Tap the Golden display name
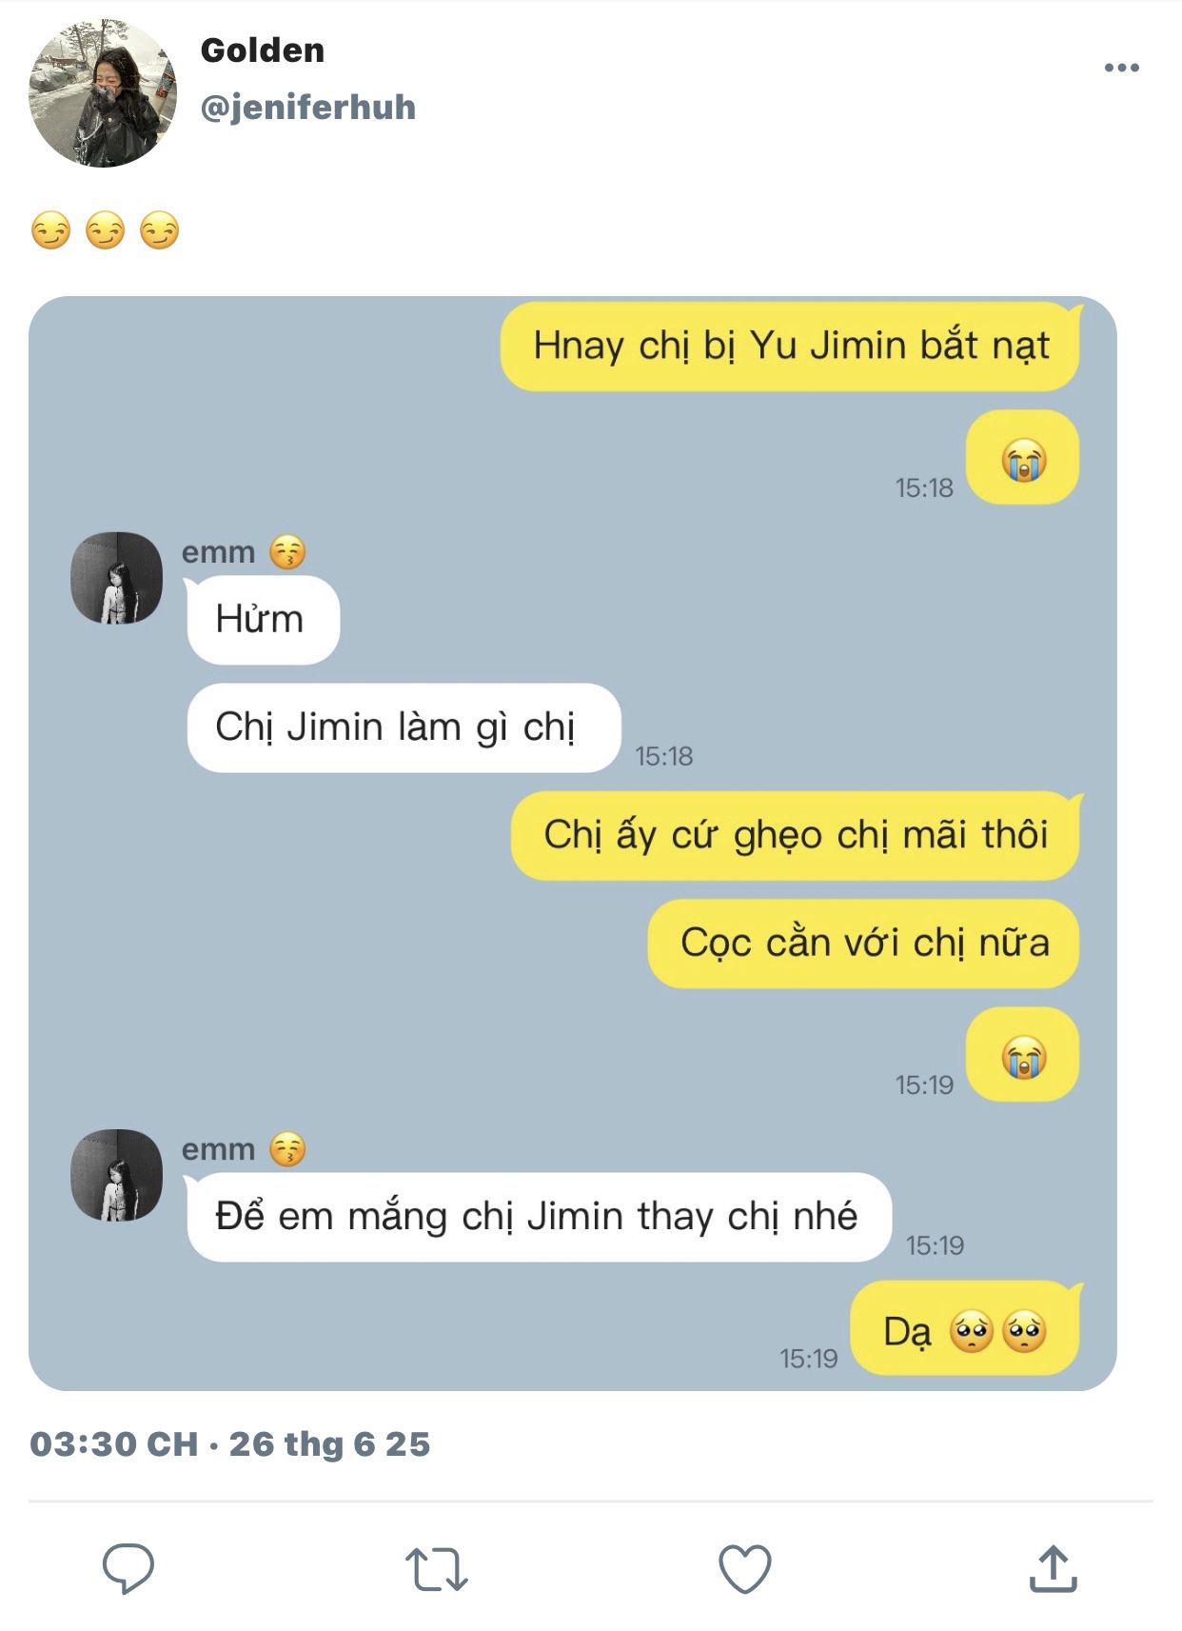Screen dimensions: 1182x1631 pyautogui.click(x=263, y=50)
